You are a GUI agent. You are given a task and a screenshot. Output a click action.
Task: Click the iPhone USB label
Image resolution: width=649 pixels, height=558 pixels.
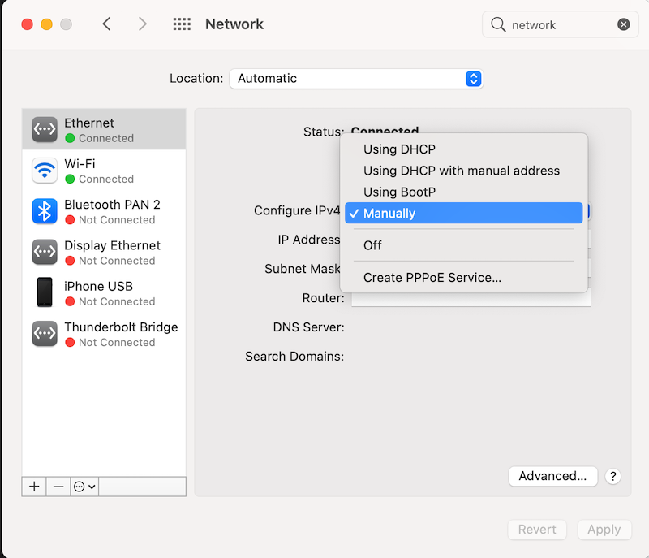pos(98,286)
